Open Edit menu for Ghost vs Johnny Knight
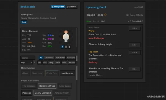This screenshot has width=166, height=100. [x=135, y=45]
